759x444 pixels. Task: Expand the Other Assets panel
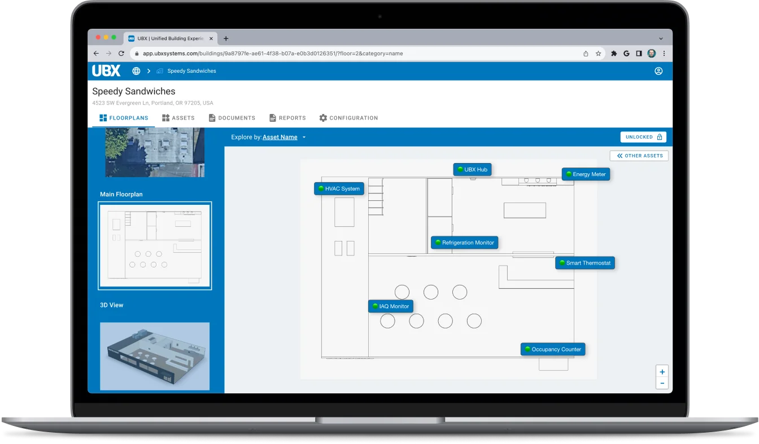(x=639, y=156)
